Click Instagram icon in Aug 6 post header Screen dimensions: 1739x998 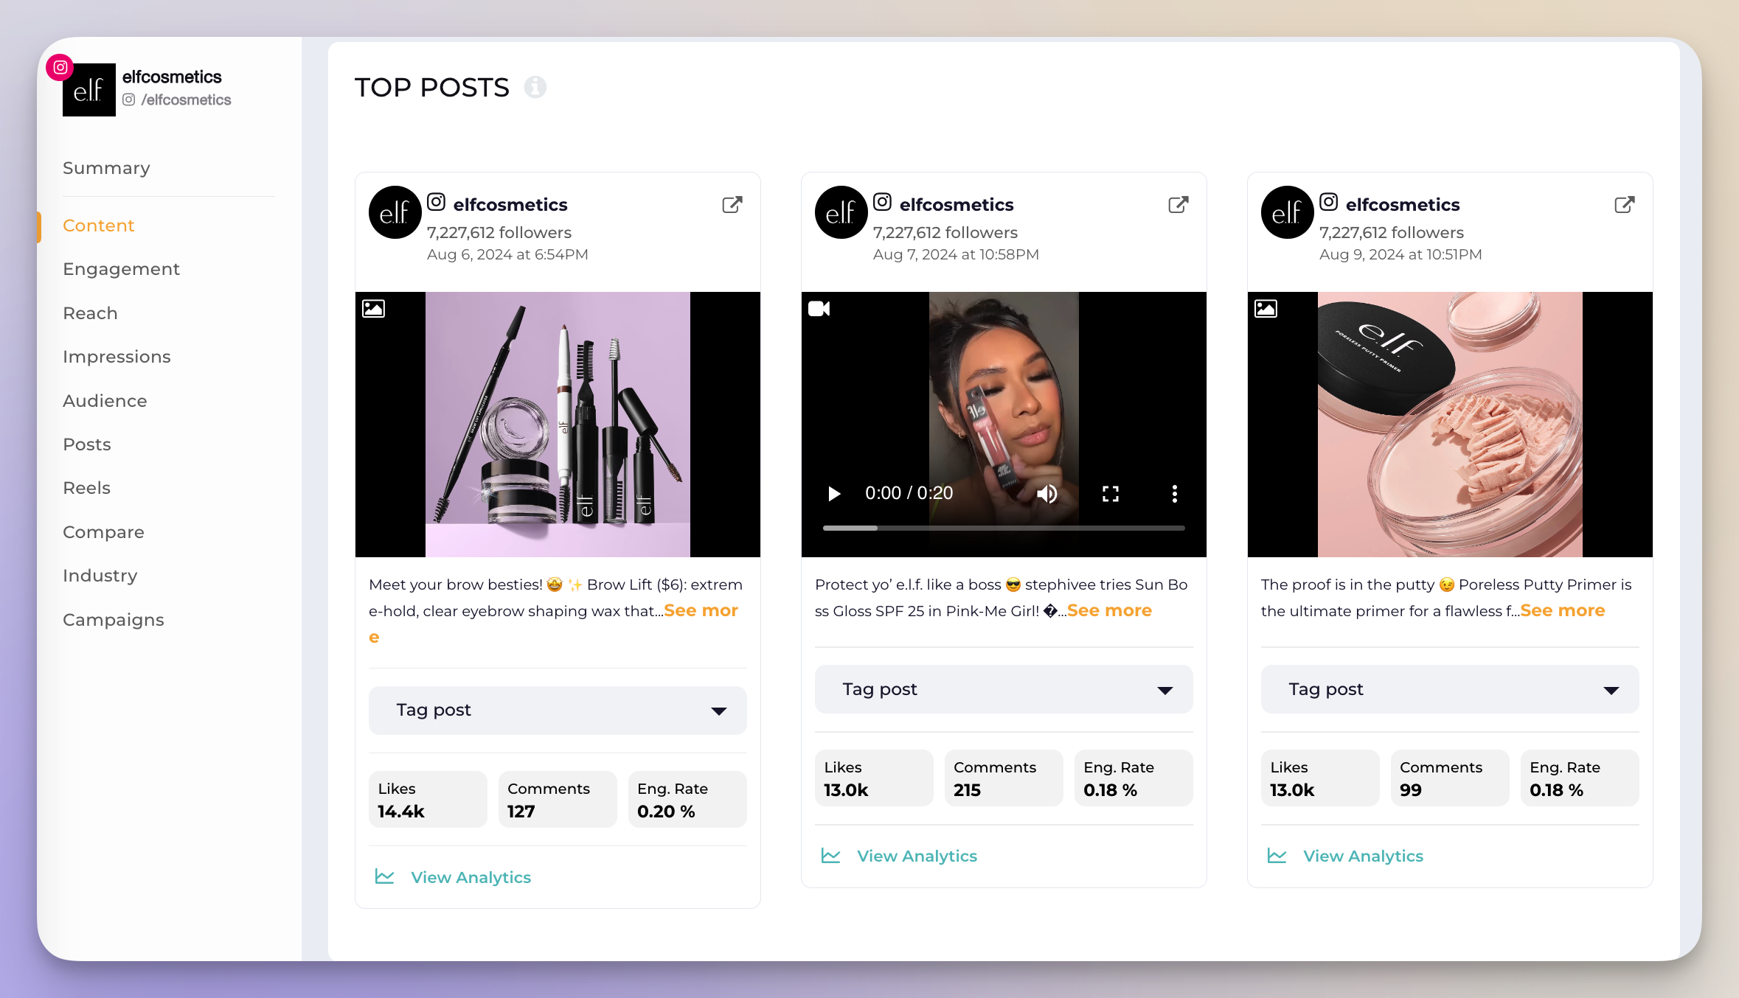tap(437, 201)
